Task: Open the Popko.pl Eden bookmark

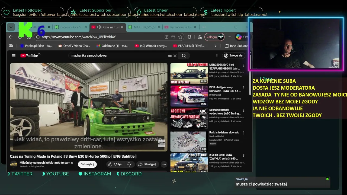Action: pos(36,46)
